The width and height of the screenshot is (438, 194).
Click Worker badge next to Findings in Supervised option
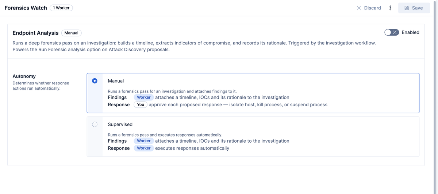click(x=144, y=141)
